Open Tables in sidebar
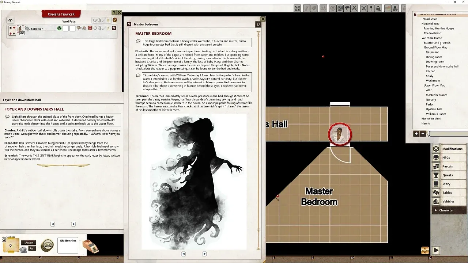This screenshot has width=468, height=263. pos(449,193)
